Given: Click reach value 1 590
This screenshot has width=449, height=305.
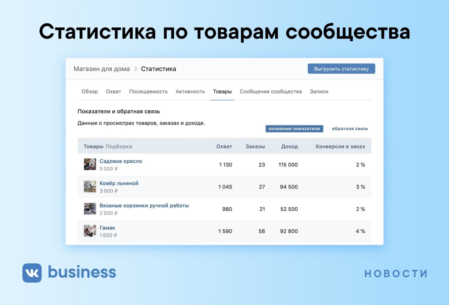Looking at the screenshot, I should click(225, 231).
